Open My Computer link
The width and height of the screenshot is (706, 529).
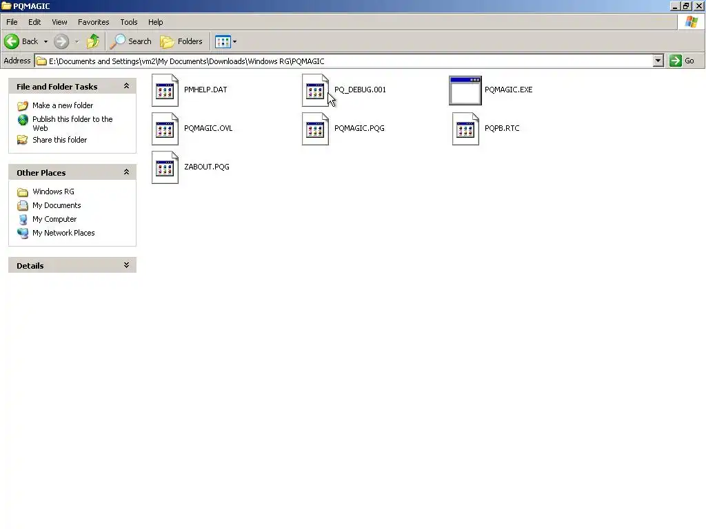click(x=54, y=219)
